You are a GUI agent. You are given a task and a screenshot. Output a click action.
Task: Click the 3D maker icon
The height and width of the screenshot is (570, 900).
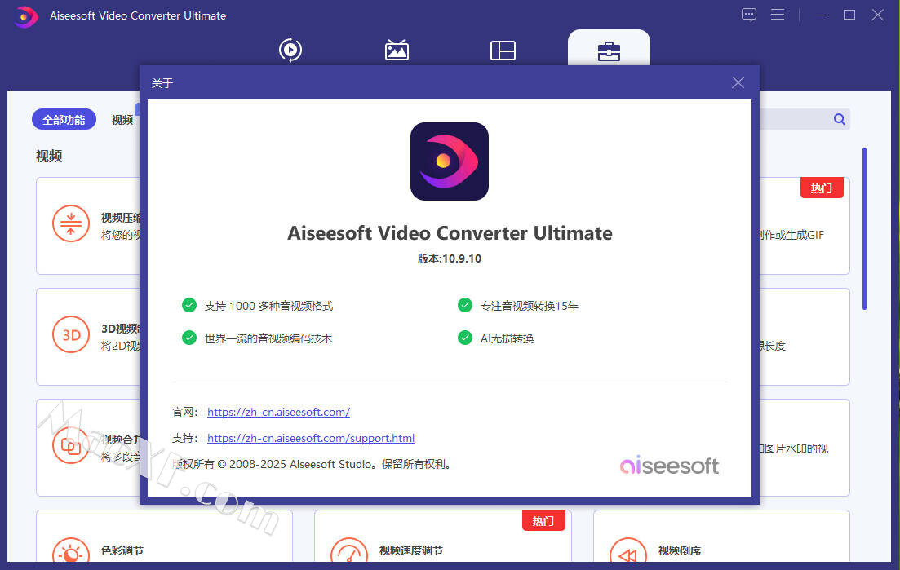pyautogui.click(x=71, y=334)
